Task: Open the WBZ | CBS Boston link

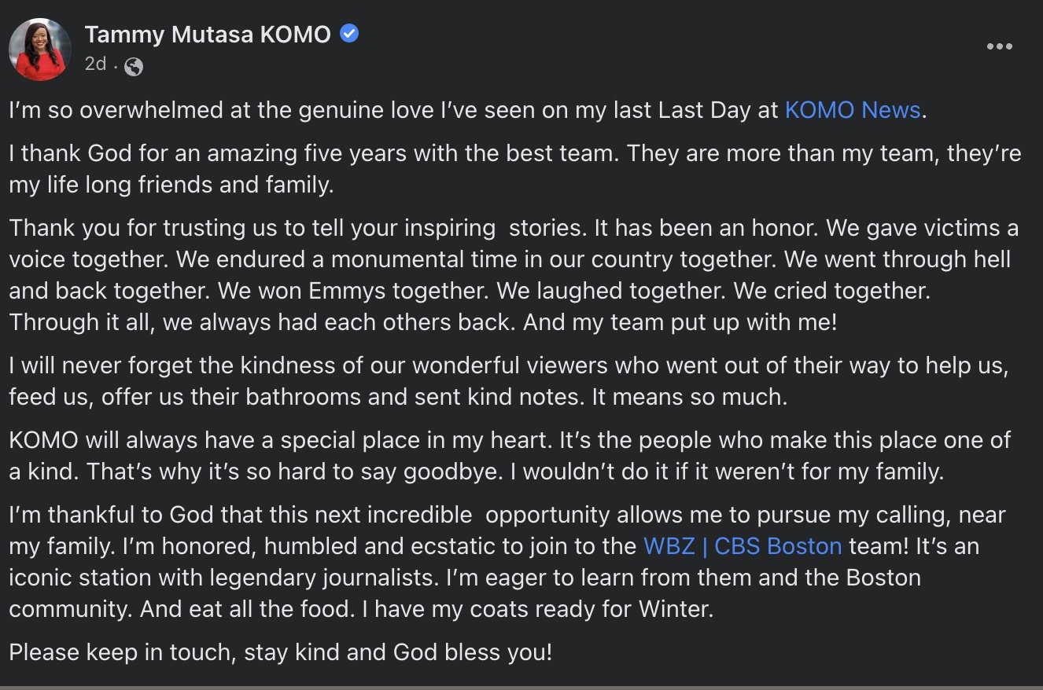Action: tap(743, 545)
